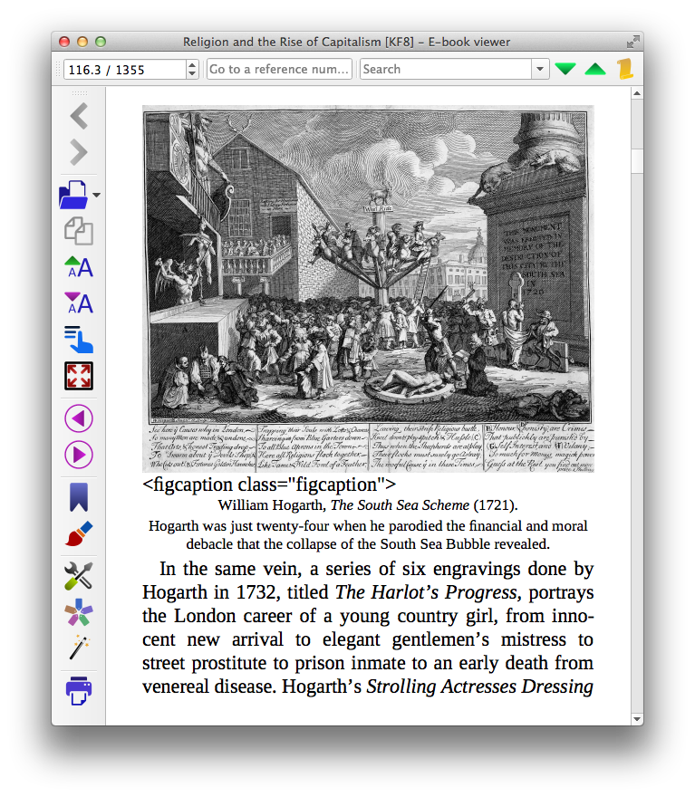
Task: Click the window fullscreen arrows in title bar
Action: tap(633, 42)
